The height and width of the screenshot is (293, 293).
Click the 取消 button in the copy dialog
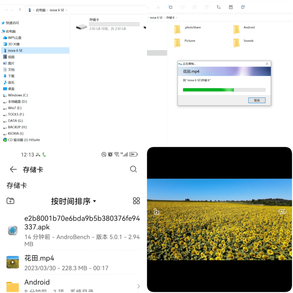tap(256, 100)
